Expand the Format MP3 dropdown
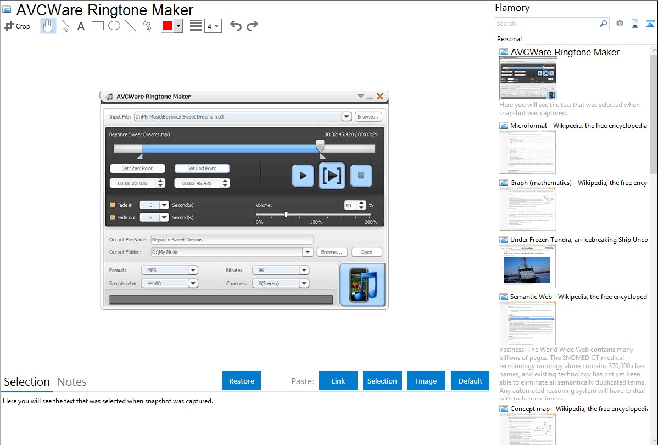Image resolution: width=658 pixels, height=445 pixels. [193, 270]
